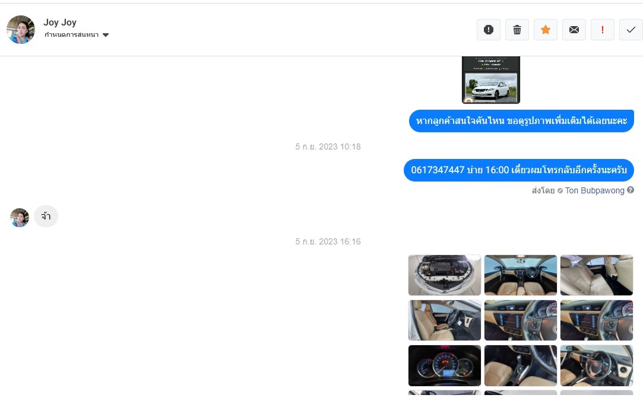Open the second-row right steering wheel thumbnail
This screenshot has width=643, height=398.
pos(597,320)
